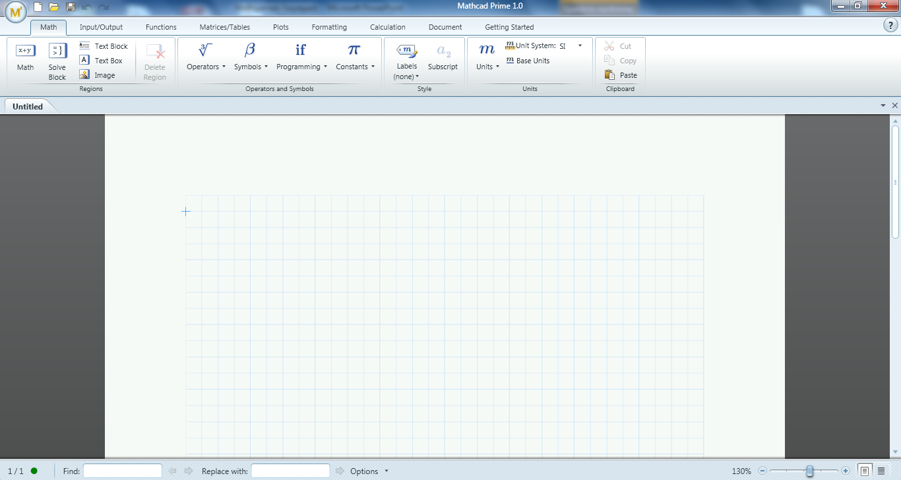Click the vertical scrollbar thumb
The height and width of the screenshot is (480, 901).
(895, 181)
